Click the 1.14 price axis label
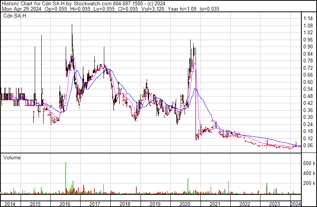 (308, 19)
